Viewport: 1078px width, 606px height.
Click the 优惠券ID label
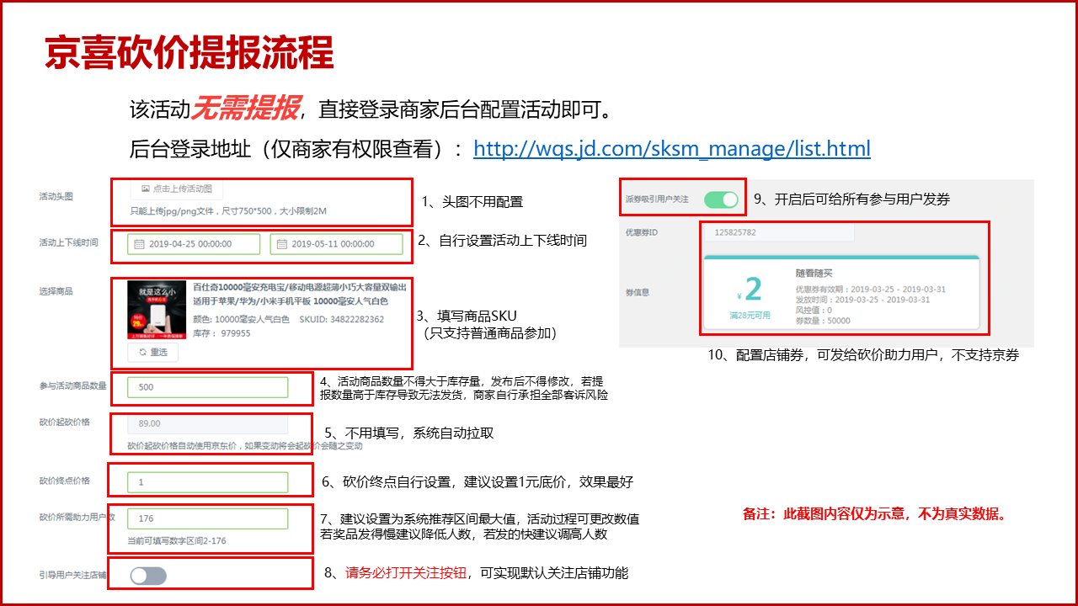641,231
